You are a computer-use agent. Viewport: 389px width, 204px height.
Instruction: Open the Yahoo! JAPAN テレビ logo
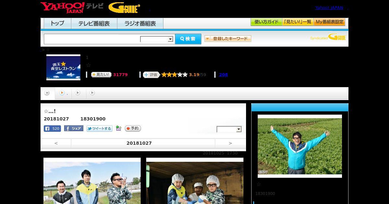coord(72,7)
